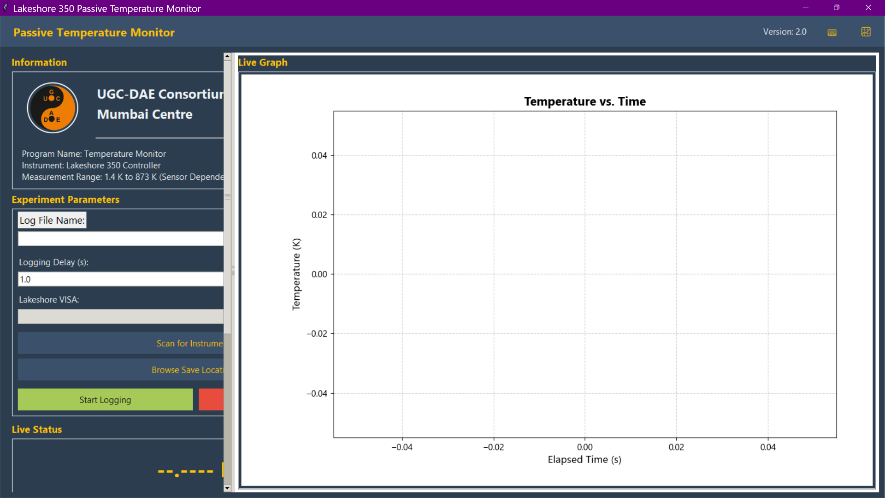Click inside the Temperature vs. Time plot
885x498 pixels.
(584, 274)
